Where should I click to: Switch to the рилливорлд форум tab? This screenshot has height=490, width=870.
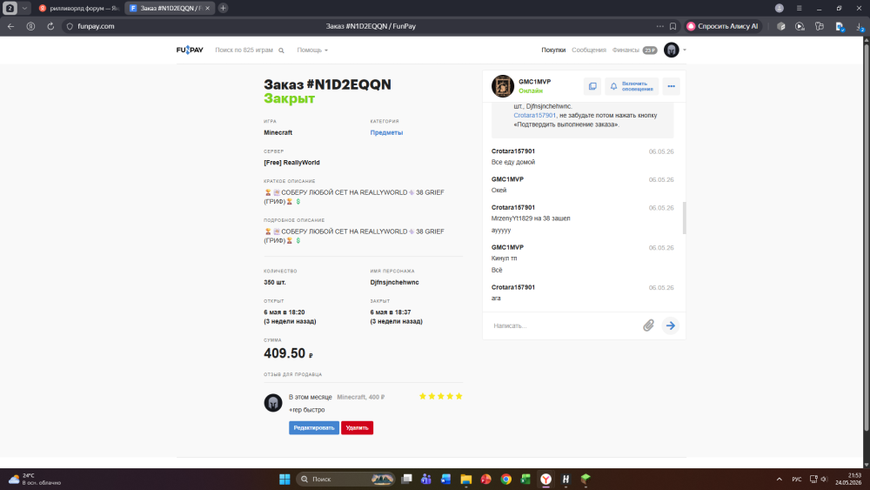click(77, 9)
